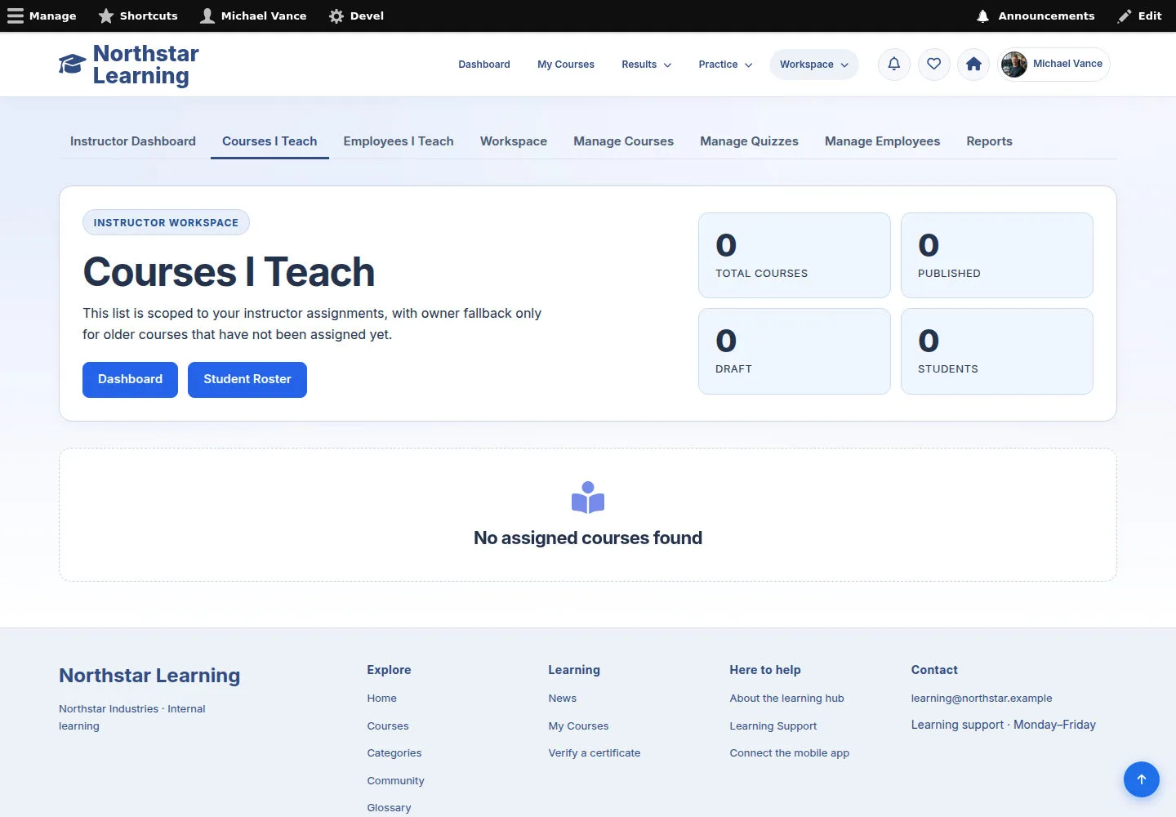Screen dimensions: 1176x817
Task: Open My Courses in main navigation
Action: (x=566, y=65)
